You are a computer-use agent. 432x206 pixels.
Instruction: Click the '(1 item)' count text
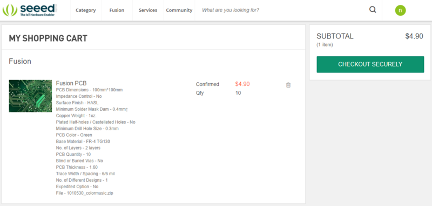point(325,45)
